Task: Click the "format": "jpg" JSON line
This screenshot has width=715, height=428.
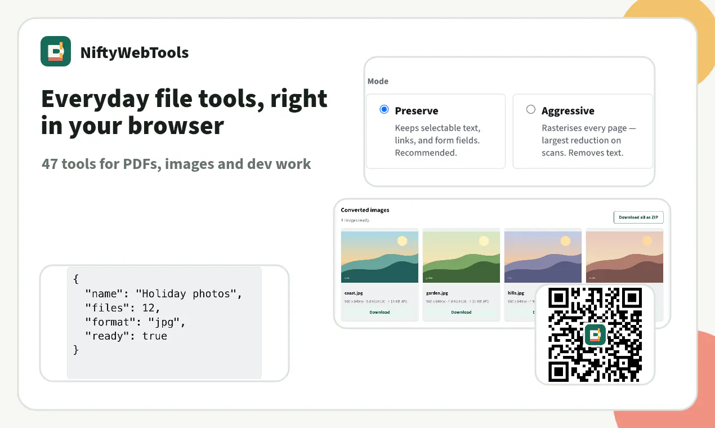Action: pos(135,322)
